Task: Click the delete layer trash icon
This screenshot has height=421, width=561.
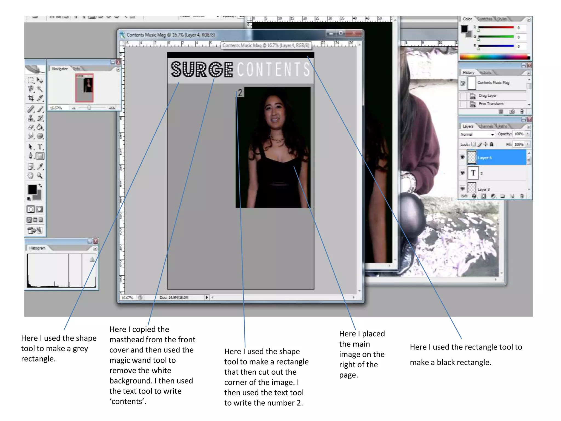Action: [522, 196]
